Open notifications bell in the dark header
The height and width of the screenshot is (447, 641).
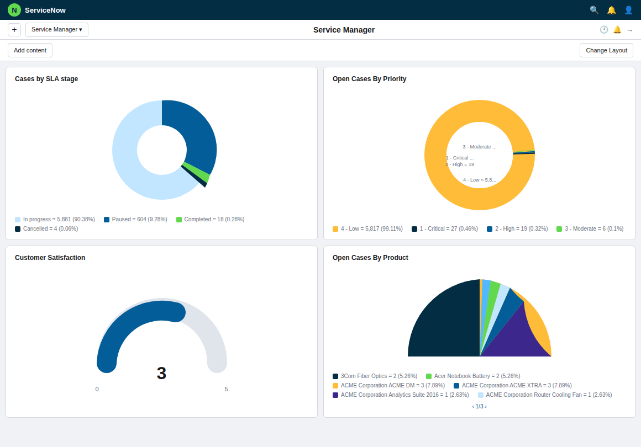(x=611, y=10)
